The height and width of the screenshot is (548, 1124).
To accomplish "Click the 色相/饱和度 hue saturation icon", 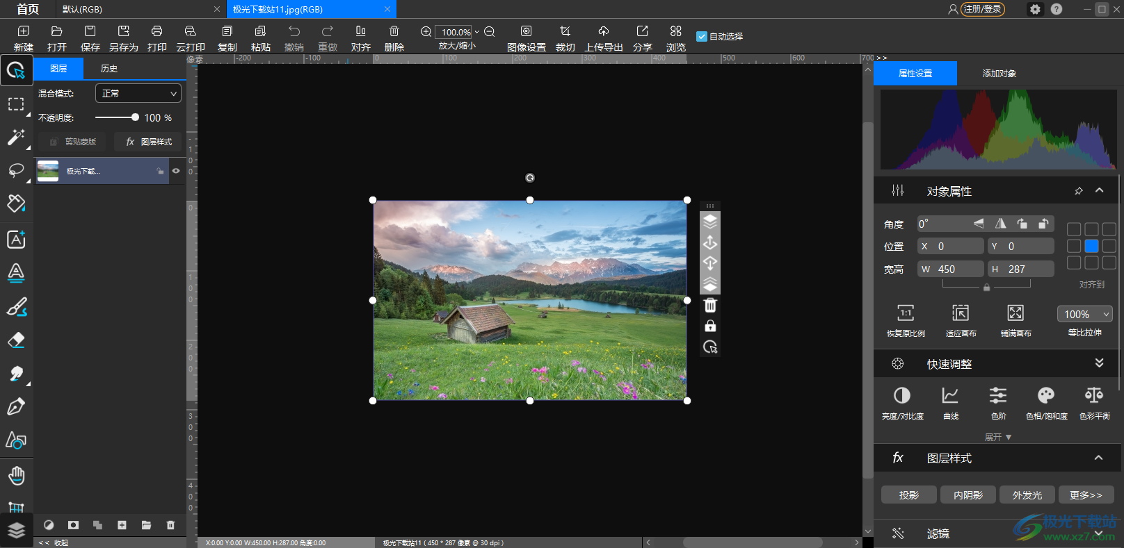I will tap(1046, 395).
